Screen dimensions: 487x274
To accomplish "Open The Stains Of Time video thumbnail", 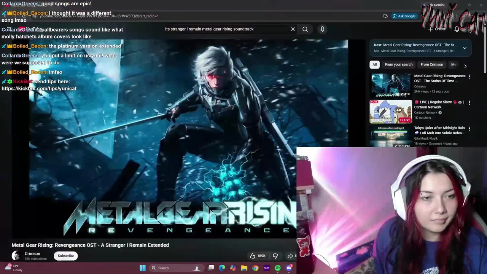I will click(391, 85).
